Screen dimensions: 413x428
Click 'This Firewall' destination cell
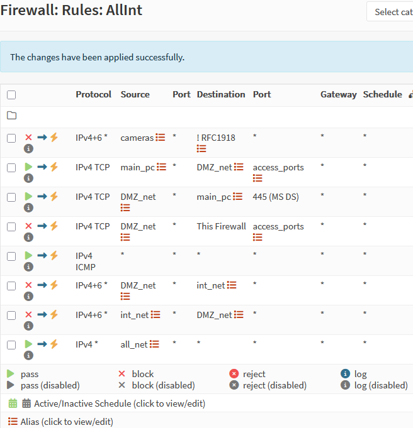coord(221,226)
